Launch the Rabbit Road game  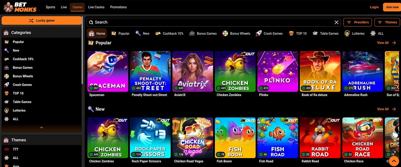320,138
